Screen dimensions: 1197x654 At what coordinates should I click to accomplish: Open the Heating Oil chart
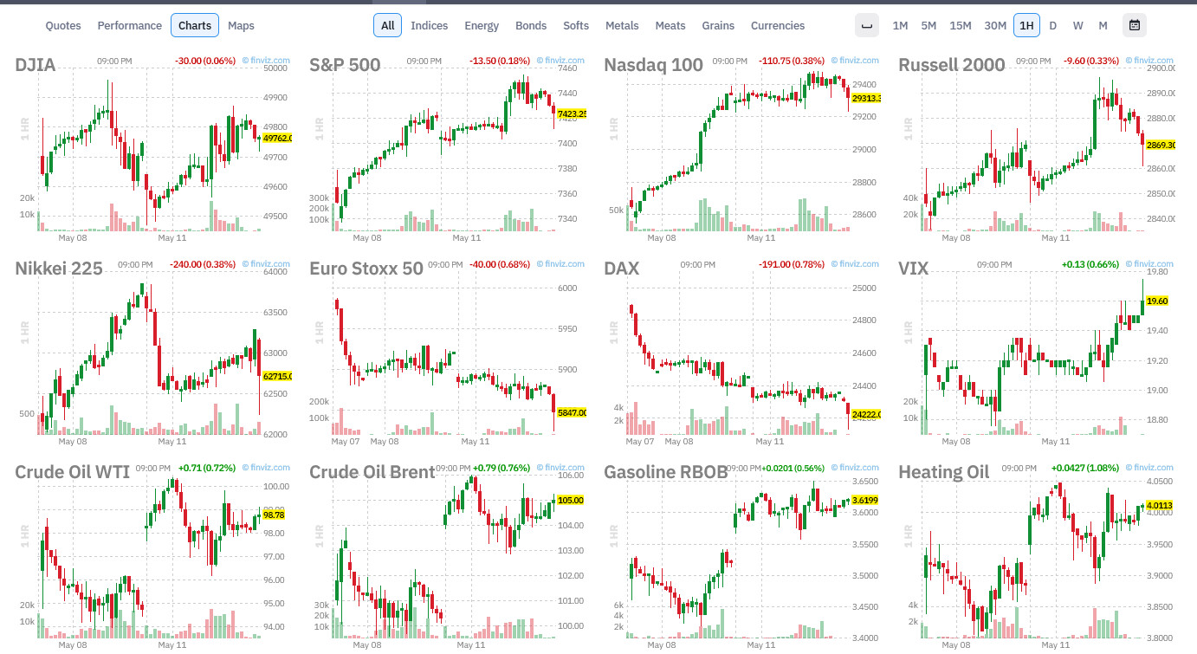pos(943,472)
